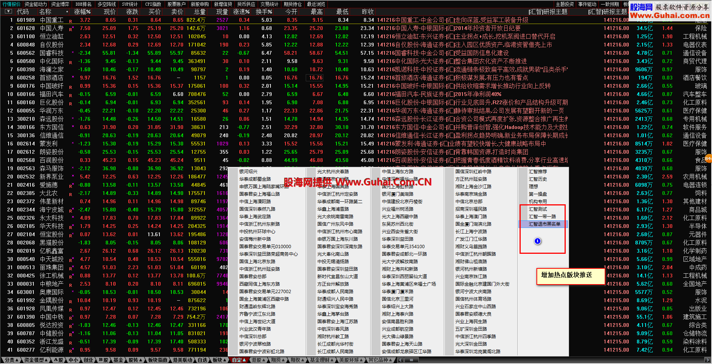Expand the 资金模型 bottom tab menu

[x=36, y=360]
